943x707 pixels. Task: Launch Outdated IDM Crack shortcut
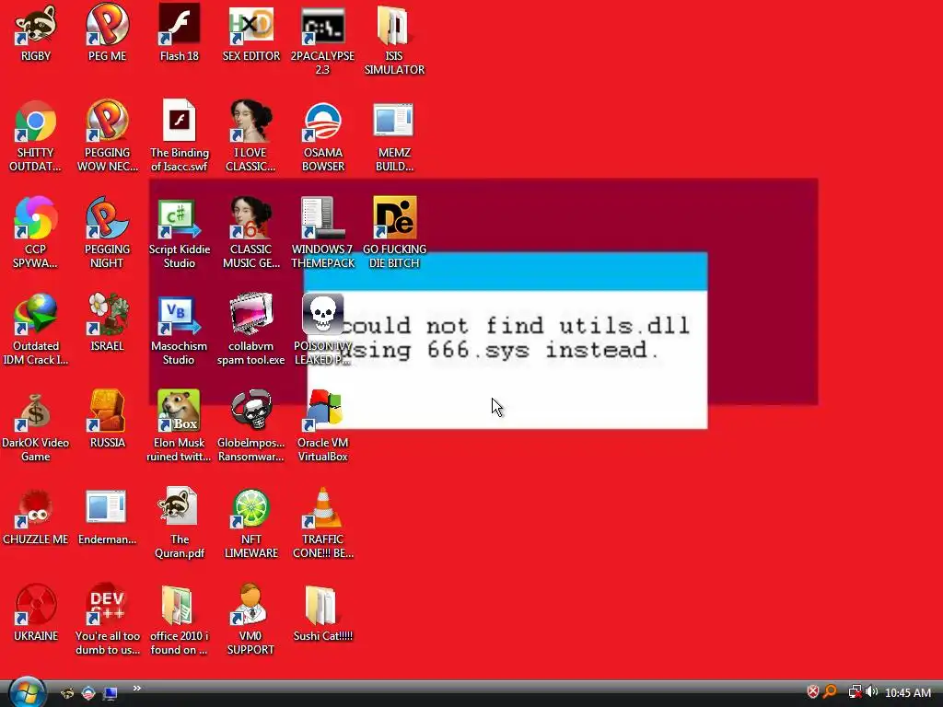36,315
